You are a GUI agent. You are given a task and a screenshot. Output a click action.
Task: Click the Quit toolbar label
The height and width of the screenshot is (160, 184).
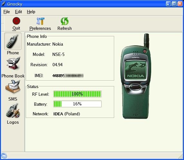[16, 28]
